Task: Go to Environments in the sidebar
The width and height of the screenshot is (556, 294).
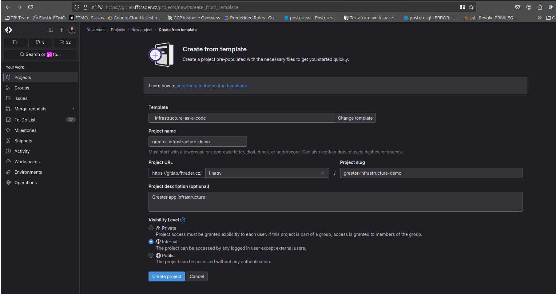Action: click(x=28, y=172)
